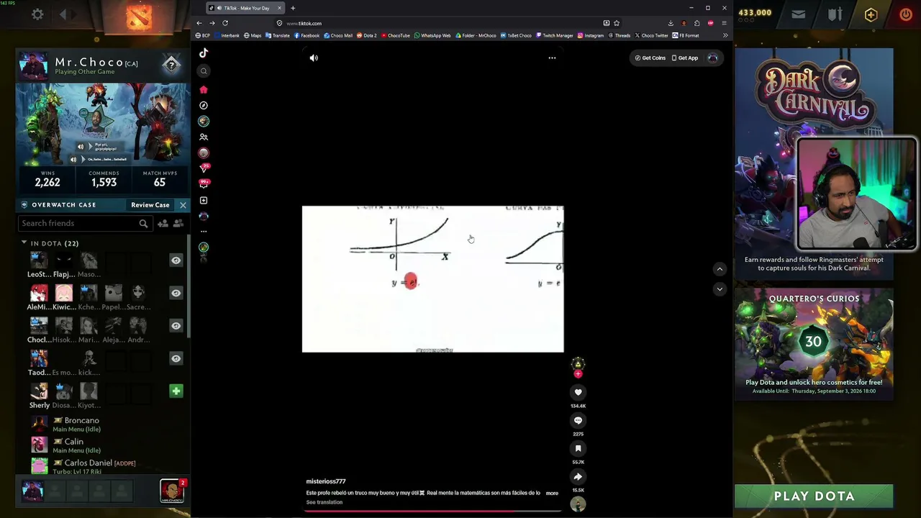Toggle the speaker next to the profile chat line

[73, 159]
